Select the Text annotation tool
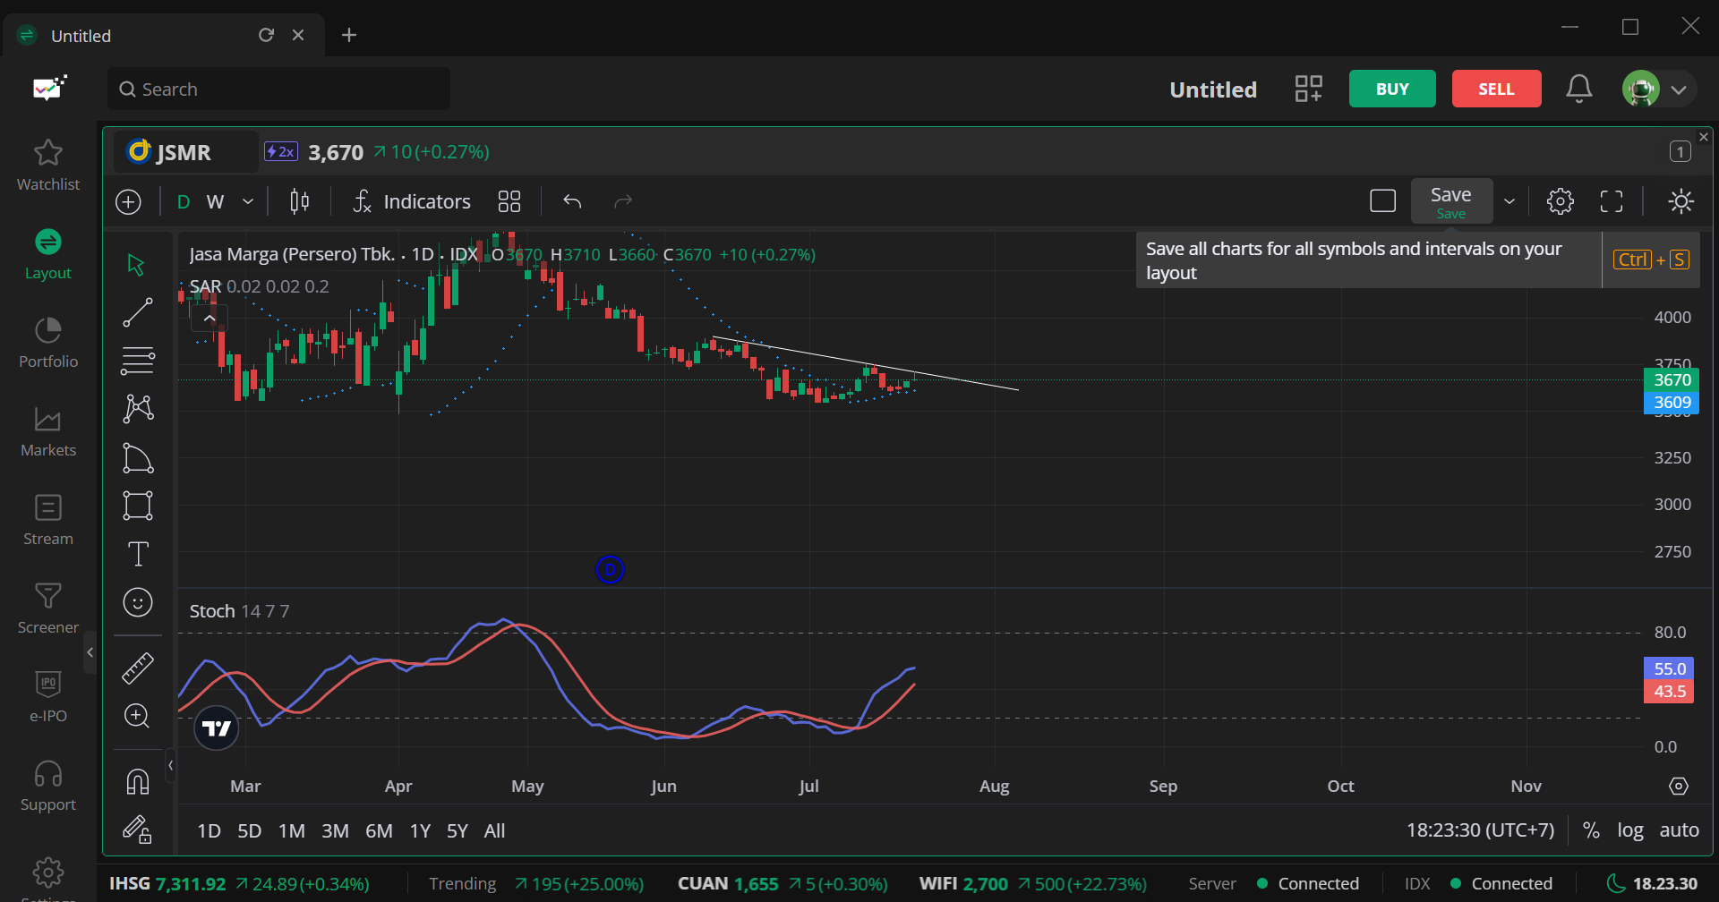 [137, 554]
